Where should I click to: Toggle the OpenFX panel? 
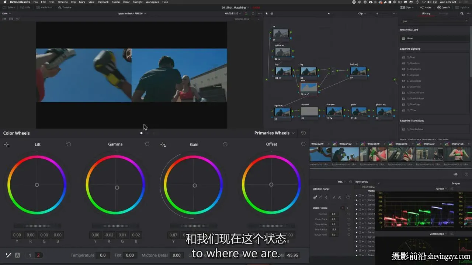[444, 7]
